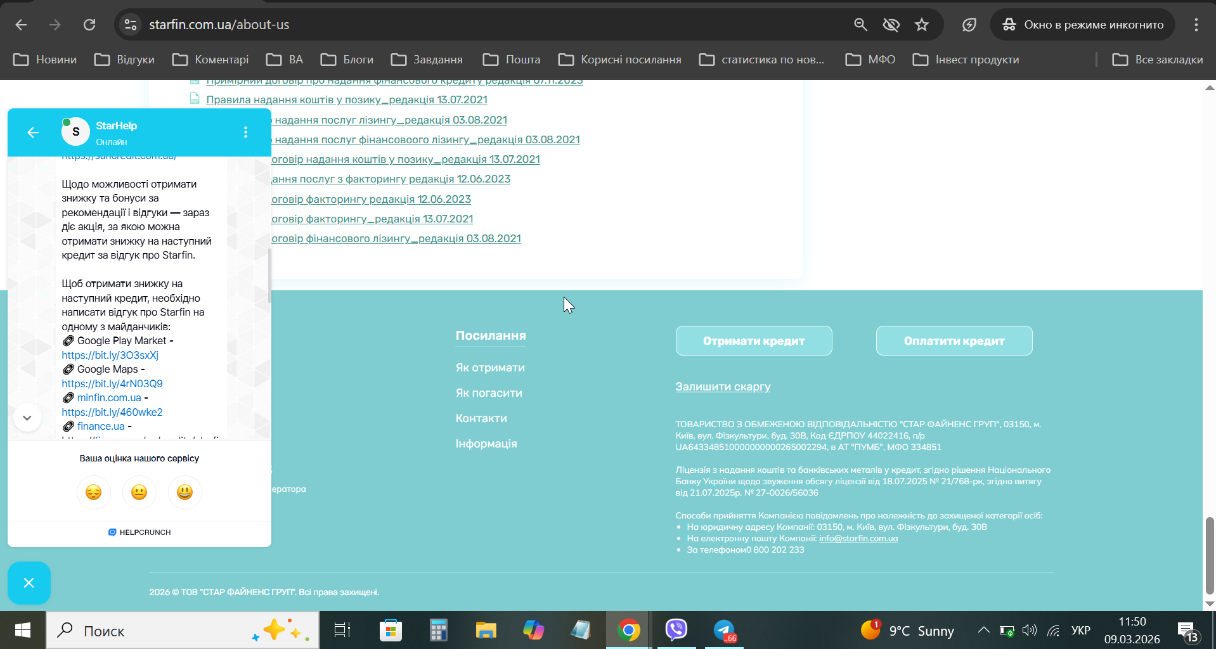Open the ВА bookmarks folder
The width and height of the screenshot is (1216, 649).
point(285,60)
